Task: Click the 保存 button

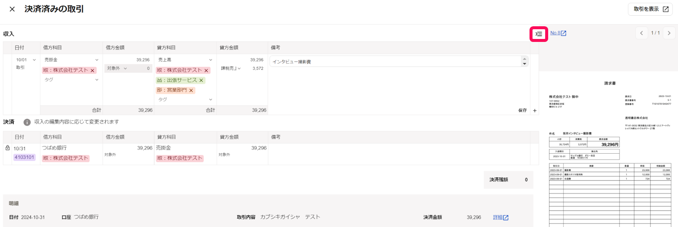Action: pos(523,111)
